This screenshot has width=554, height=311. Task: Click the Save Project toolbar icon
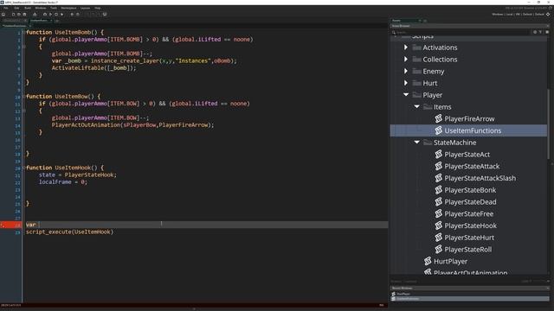24,15
